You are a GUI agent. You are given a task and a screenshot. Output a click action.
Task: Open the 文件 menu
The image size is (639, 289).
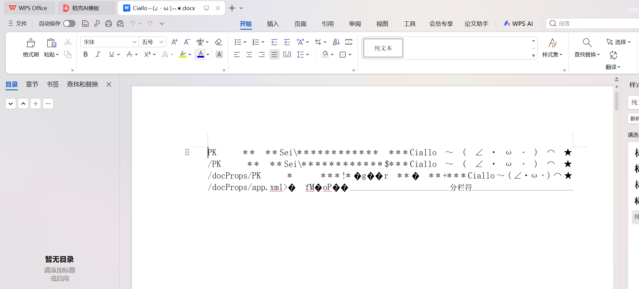pyautogui.click(x=18, y=23)
